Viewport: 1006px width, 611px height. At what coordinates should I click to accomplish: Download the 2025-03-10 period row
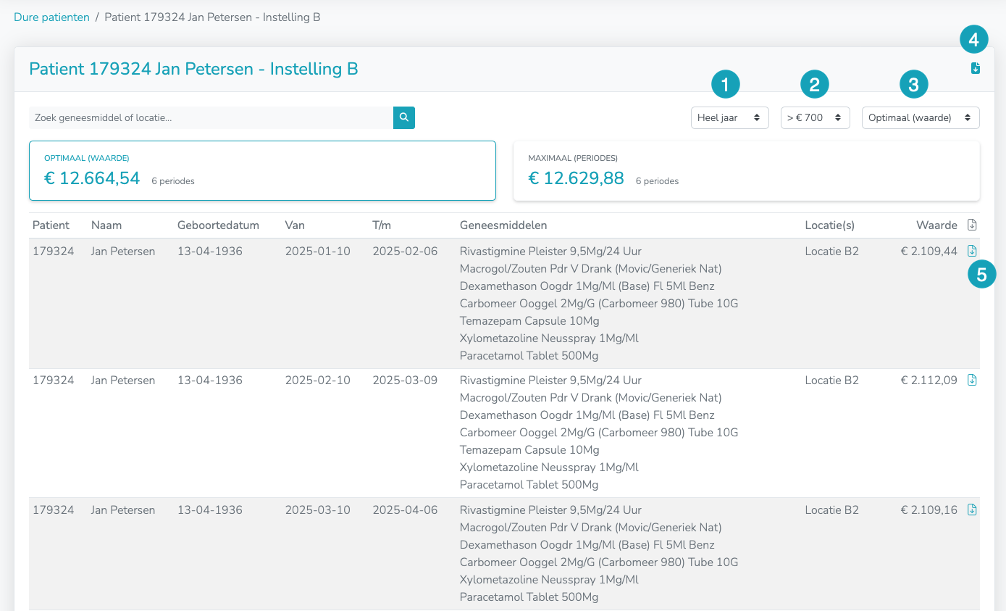tap(972, 510)
